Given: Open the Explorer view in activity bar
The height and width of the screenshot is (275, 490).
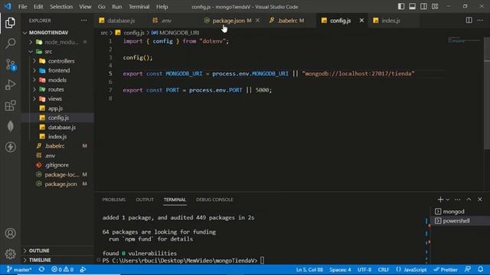Looking at the screenshot, I should point(10,23).
